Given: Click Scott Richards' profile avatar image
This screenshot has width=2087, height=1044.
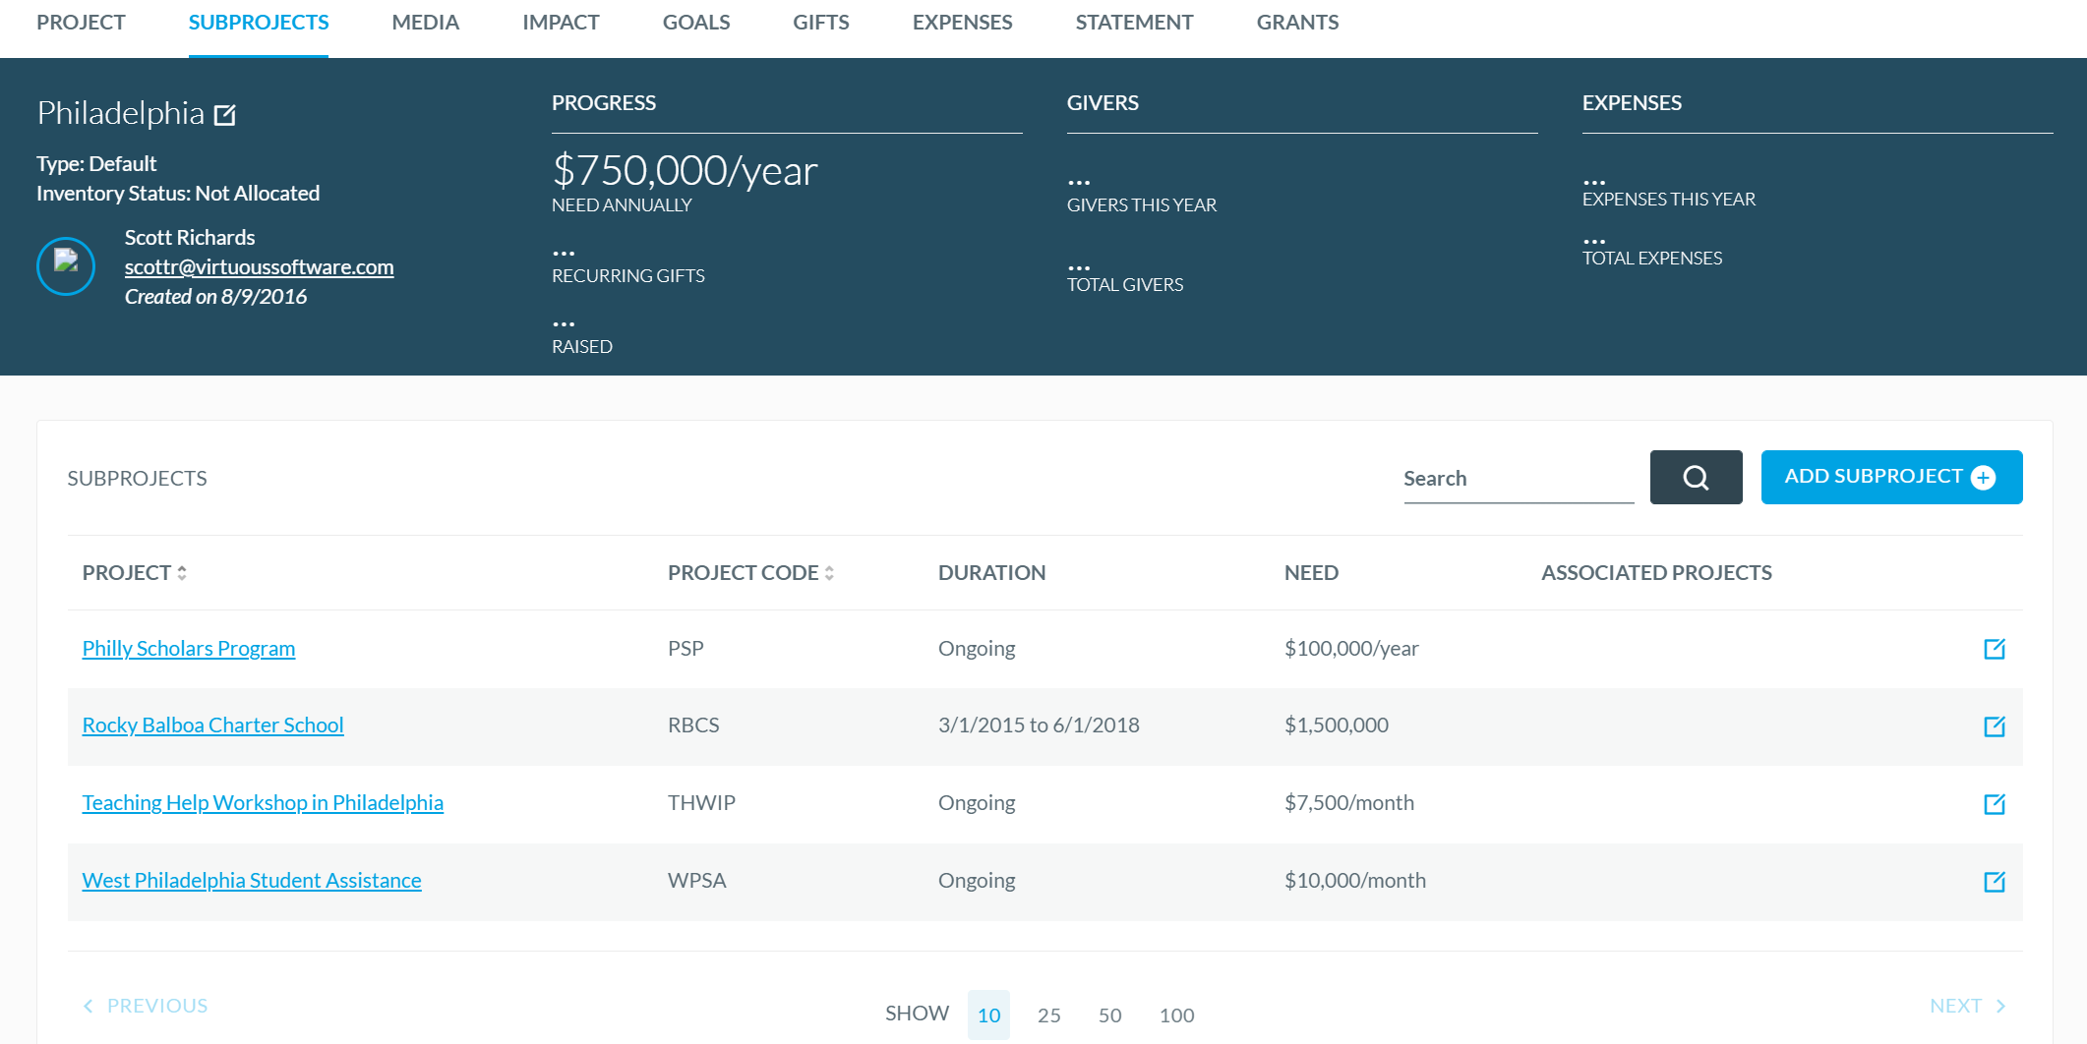Looking at the screenshot, I should click(66, 266).
